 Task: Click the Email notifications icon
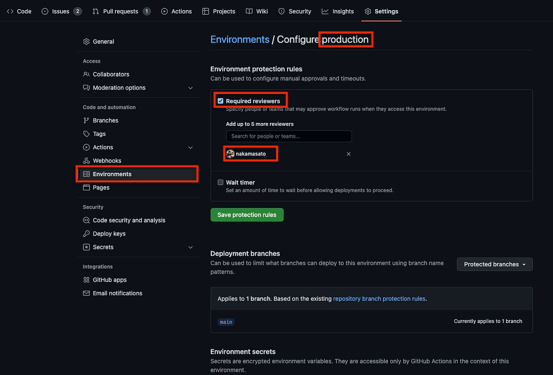pyautogui.click(x=86, y=293)
